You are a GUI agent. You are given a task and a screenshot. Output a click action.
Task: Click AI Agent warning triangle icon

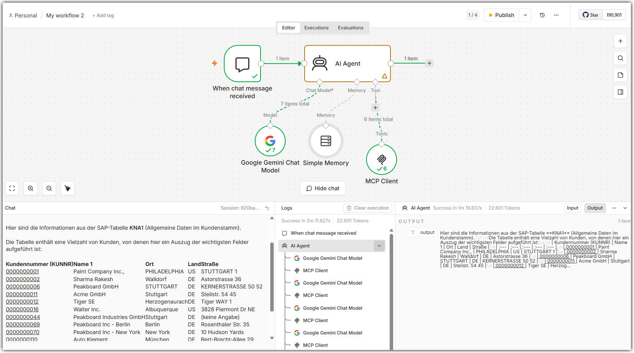point(385,76)
